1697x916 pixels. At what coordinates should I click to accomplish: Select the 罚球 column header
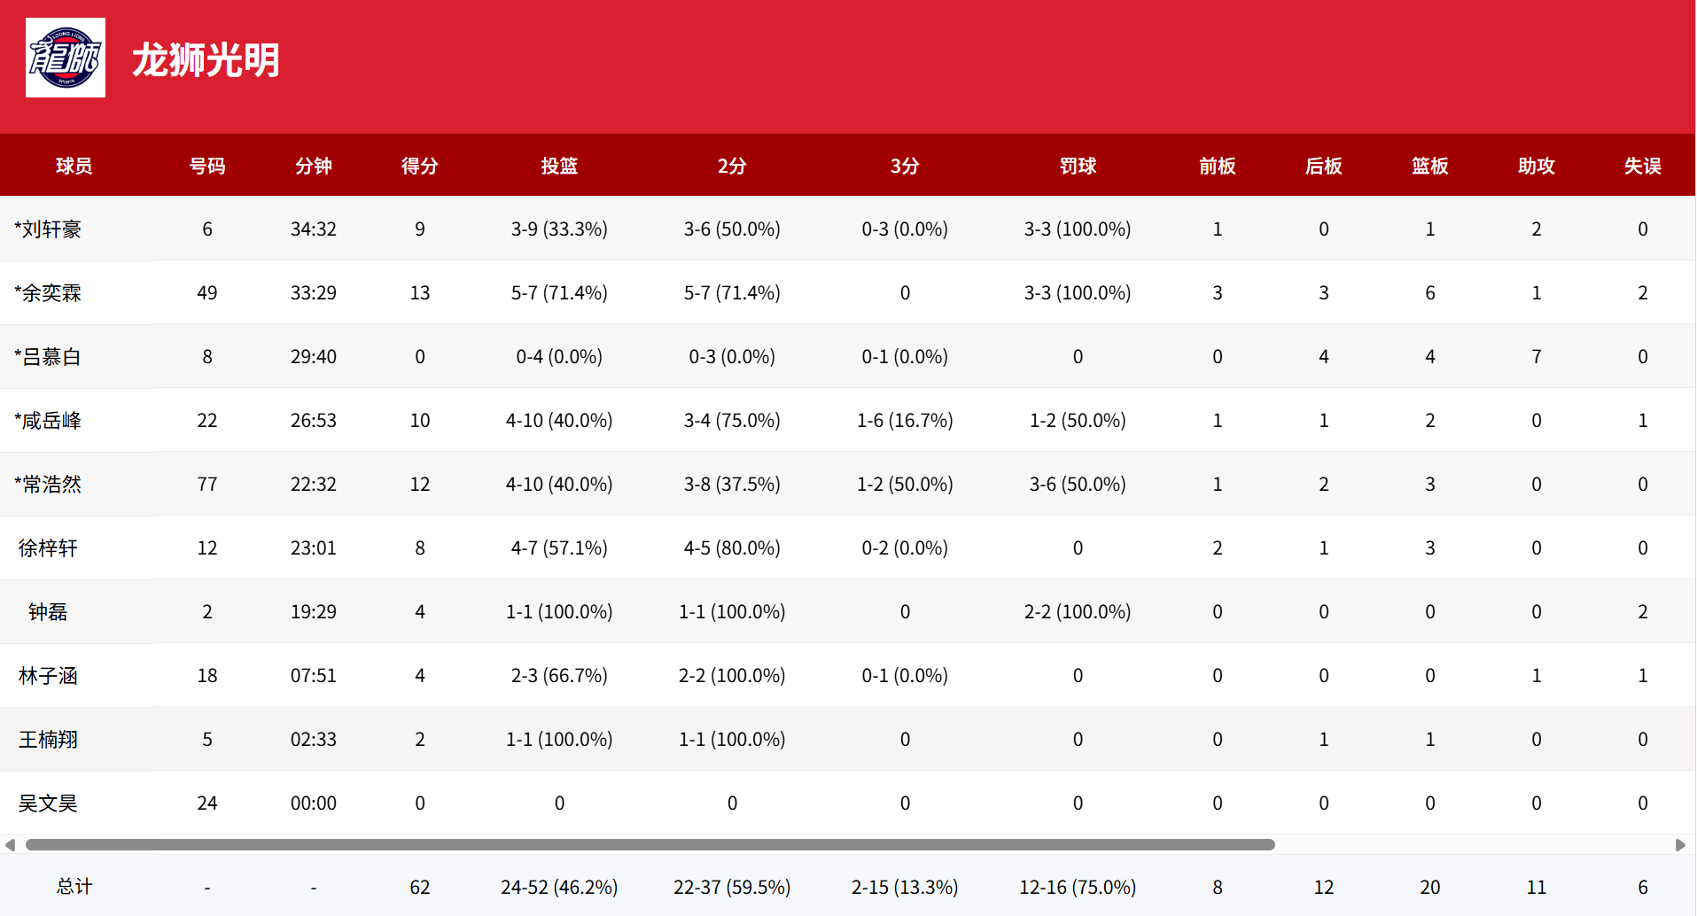pyautogui.click(x=1078, y=166)
